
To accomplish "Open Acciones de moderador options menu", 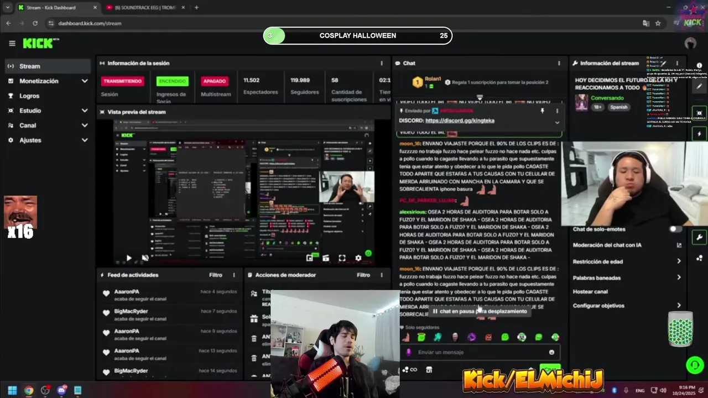I will [381, 275].
